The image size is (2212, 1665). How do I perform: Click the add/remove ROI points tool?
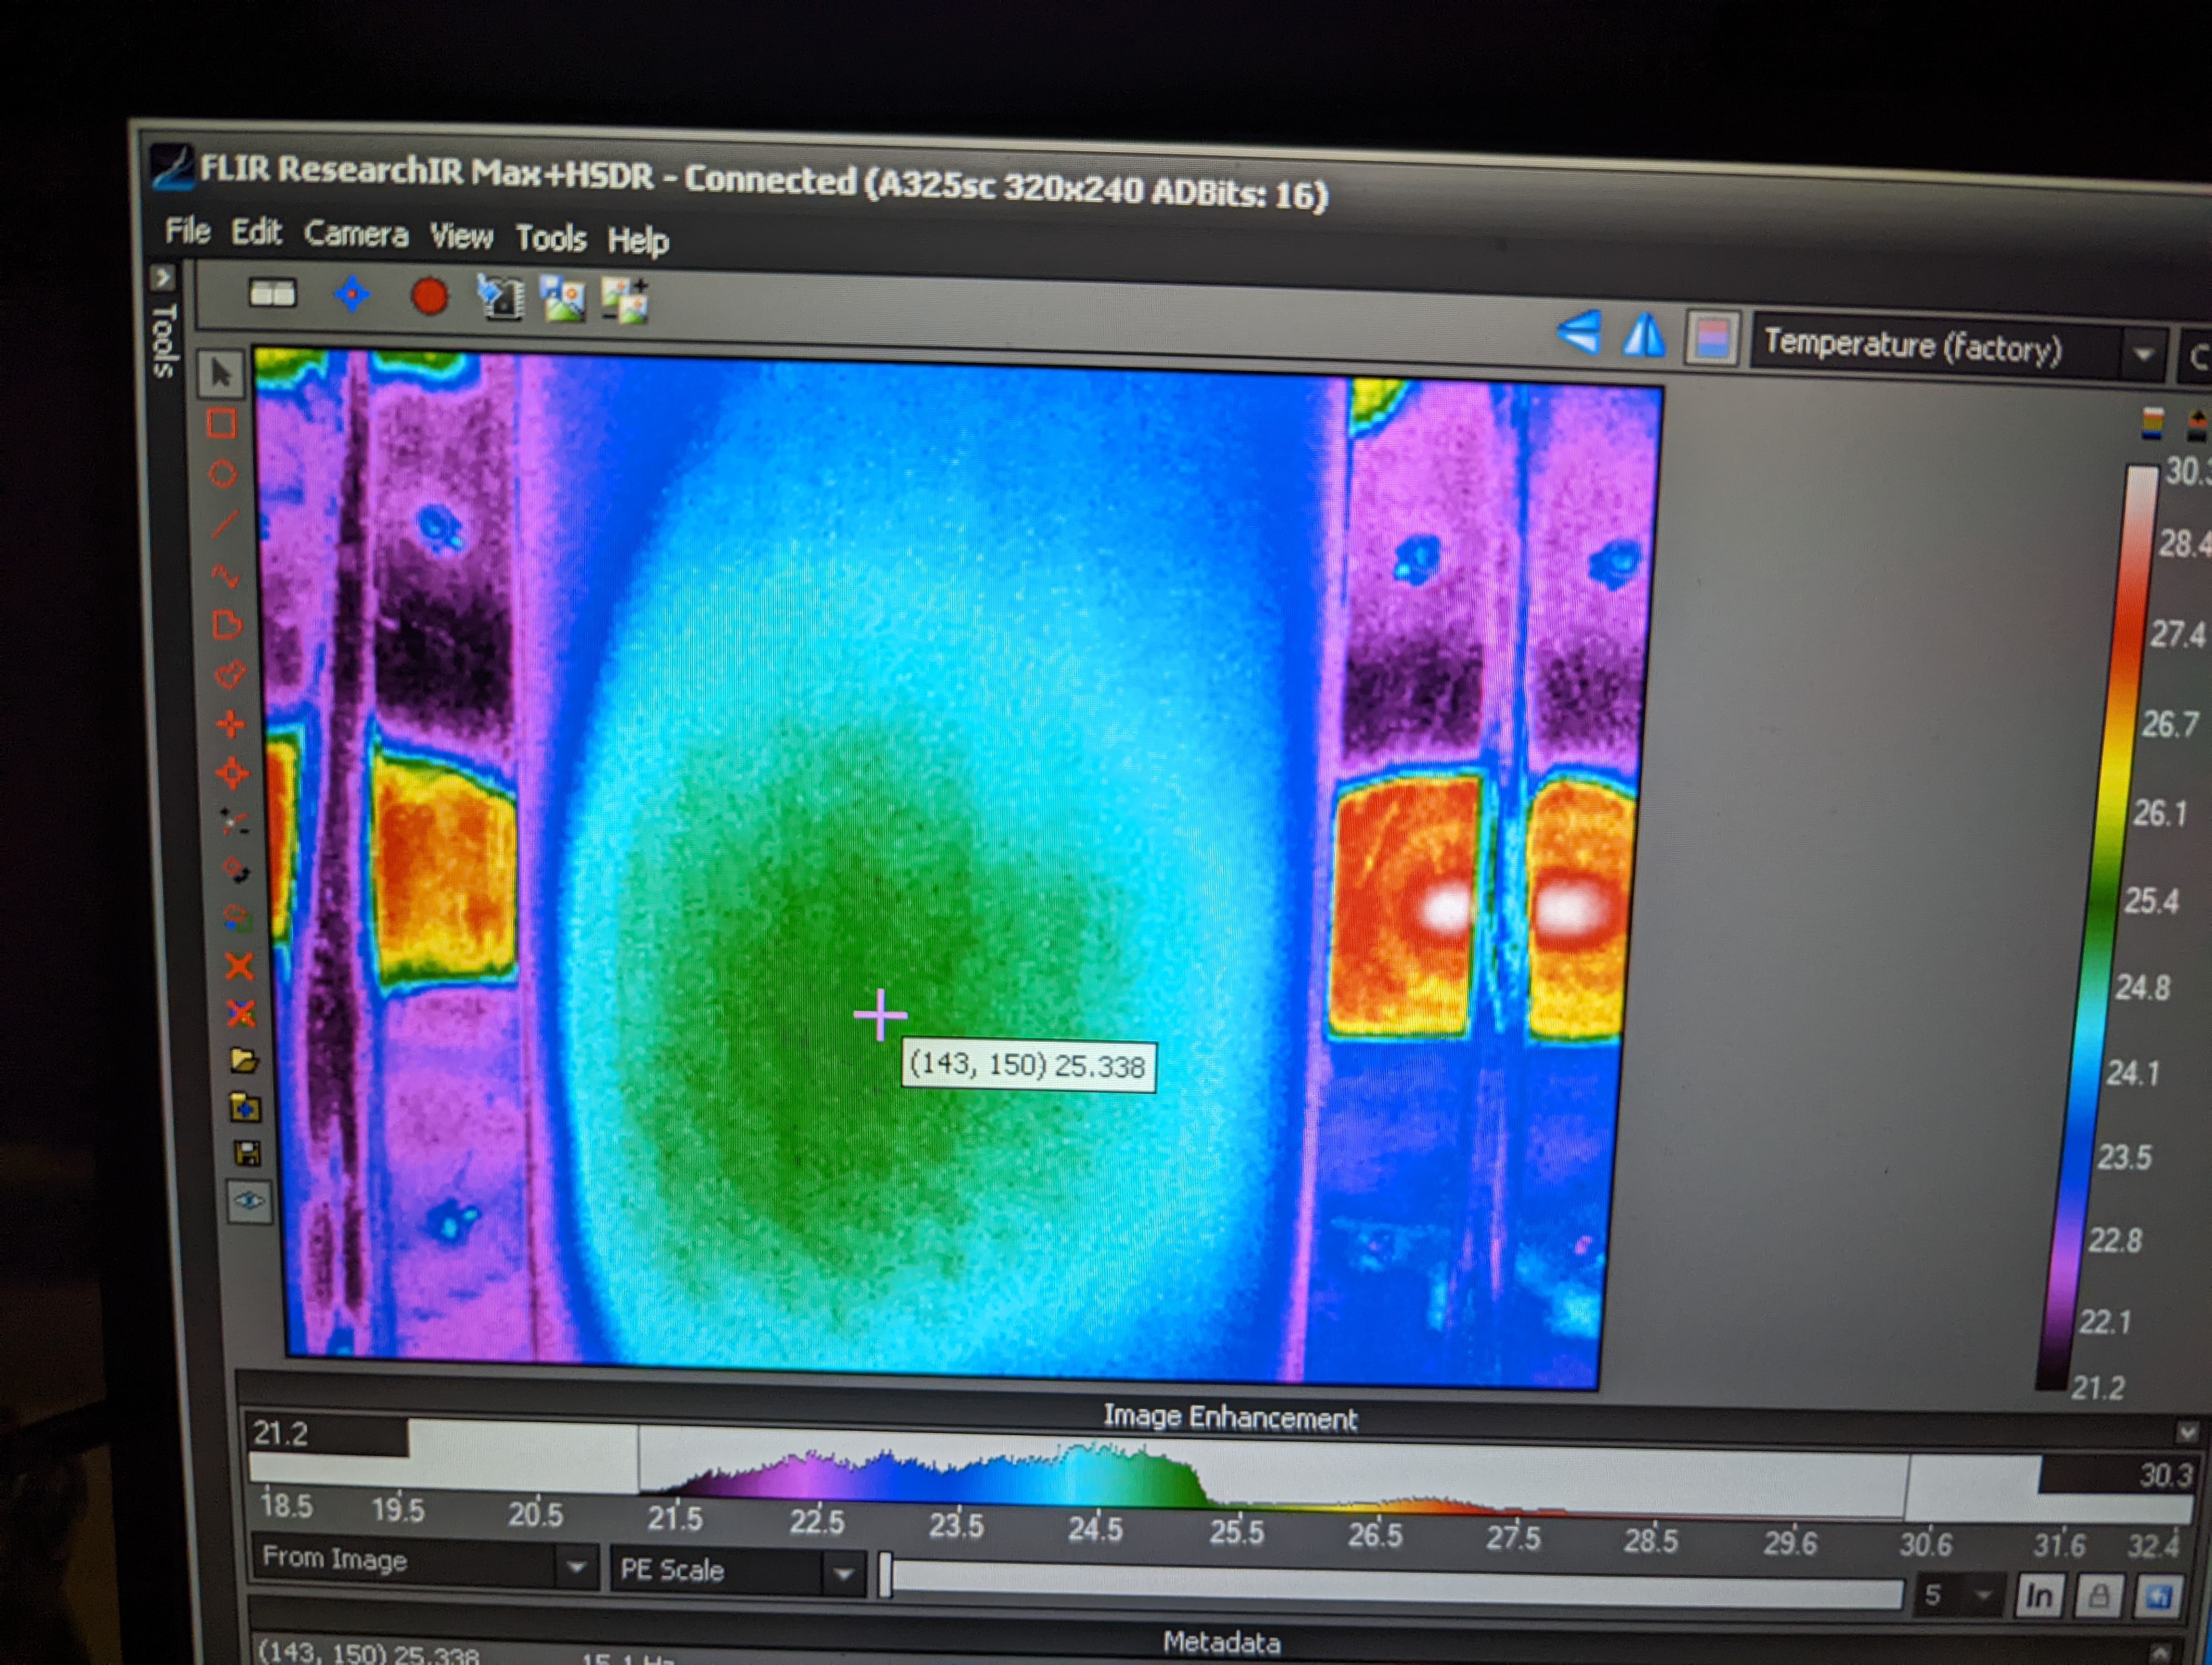point(235,822)
